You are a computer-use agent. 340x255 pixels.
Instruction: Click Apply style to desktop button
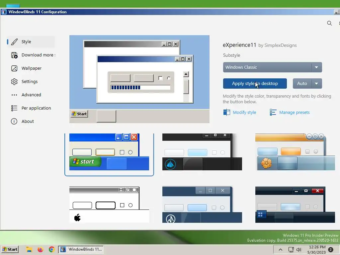click(255, 83)
